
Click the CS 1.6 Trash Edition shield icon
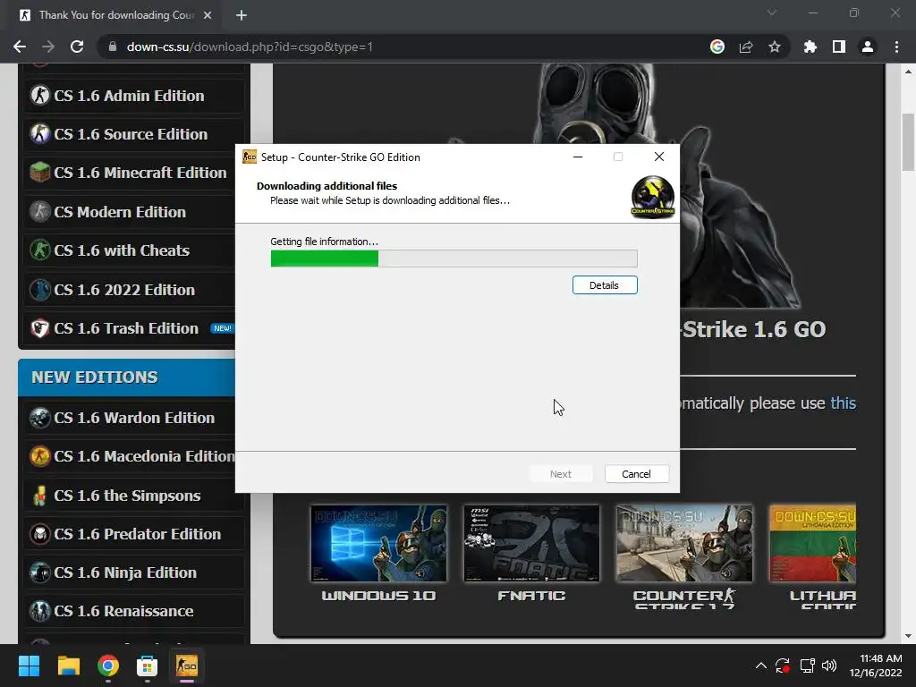(39, 328)
